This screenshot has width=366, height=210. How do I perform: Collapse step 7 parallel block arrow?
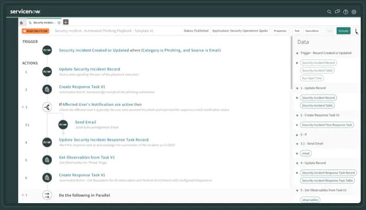click(23, 195)
